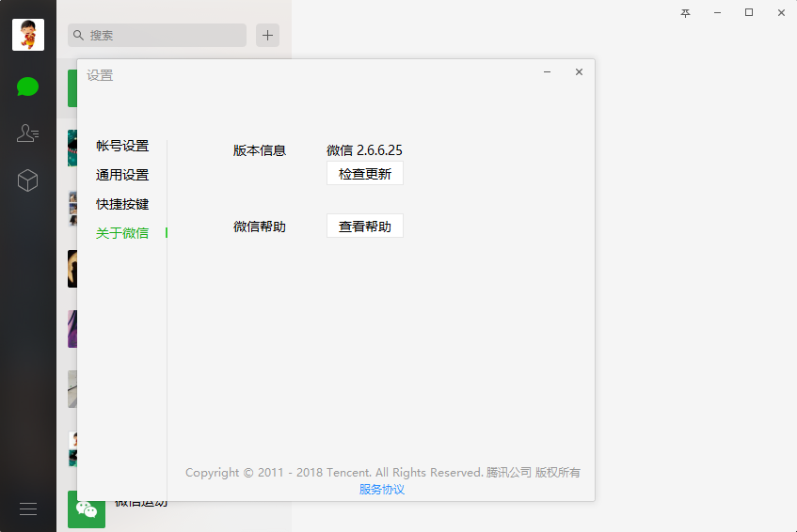Maximize the main WeChat window
Viewport: 797px width, 532px height.
click(749, 13)
